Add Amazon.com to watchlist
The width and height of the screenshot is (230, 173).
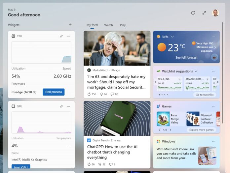tap(208, 79)
